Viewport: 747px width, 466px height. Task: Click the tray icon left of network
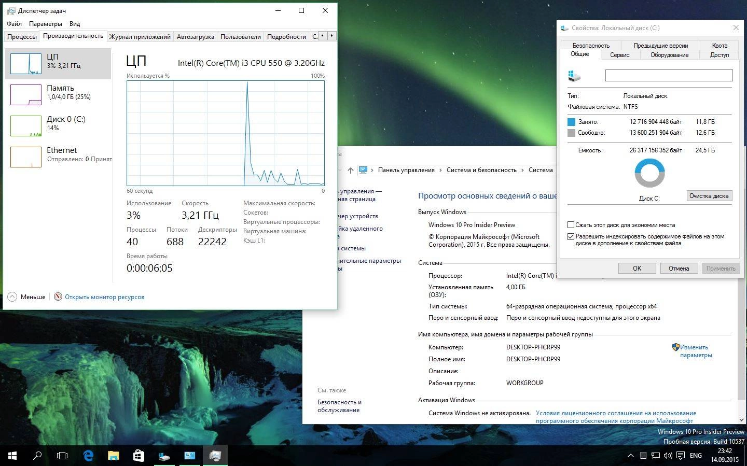[x=643, y=456]
